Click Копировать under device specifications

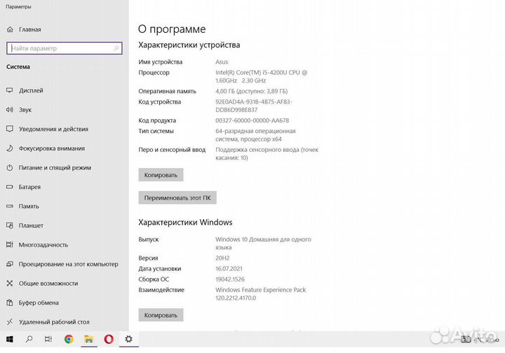[161, 175]
